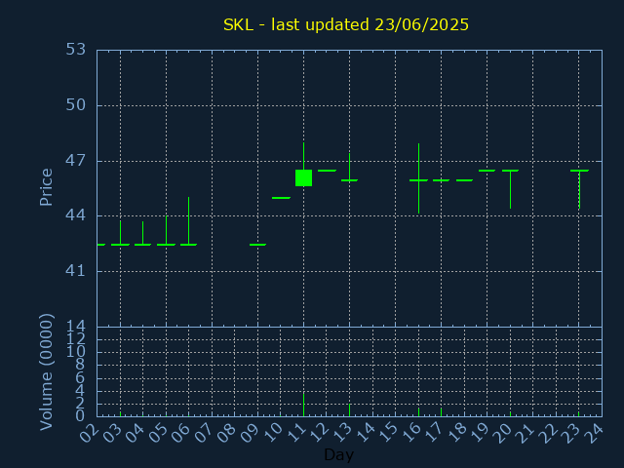Select the candlestick on day 13
The width and height of the screenshot is (624, 468).
pos(349,167)
